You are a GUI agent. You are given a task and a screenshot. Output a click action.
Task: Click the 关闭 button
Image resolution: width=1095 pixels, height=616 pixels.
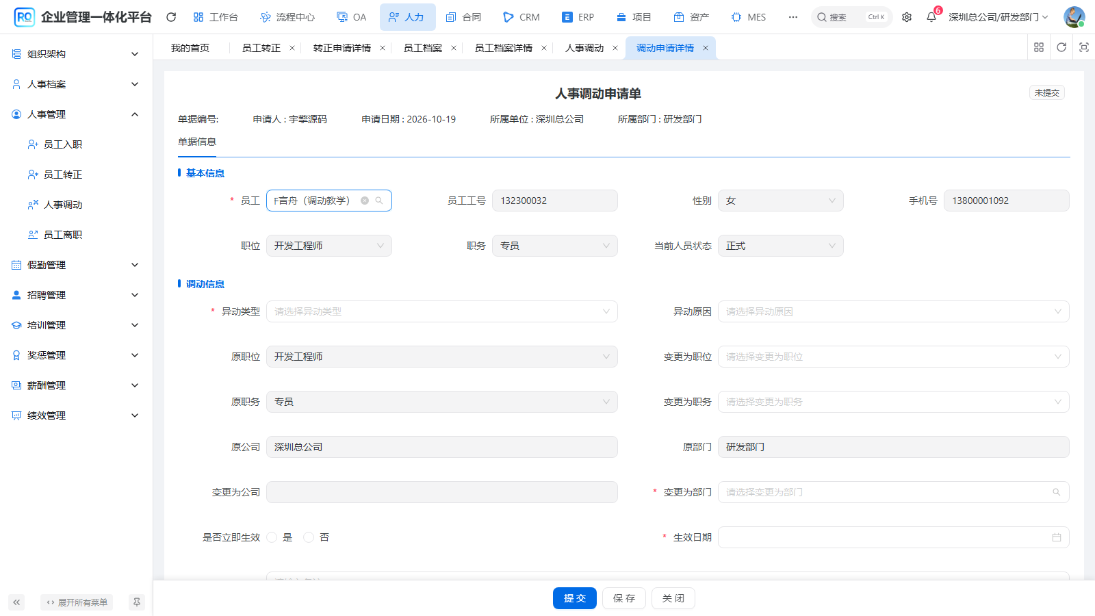point(673,598)
